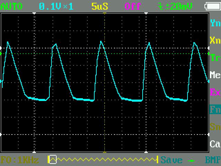Click the right white time cursor marker at top
This screenshot has height=166, width=221.
pos(146,13)
